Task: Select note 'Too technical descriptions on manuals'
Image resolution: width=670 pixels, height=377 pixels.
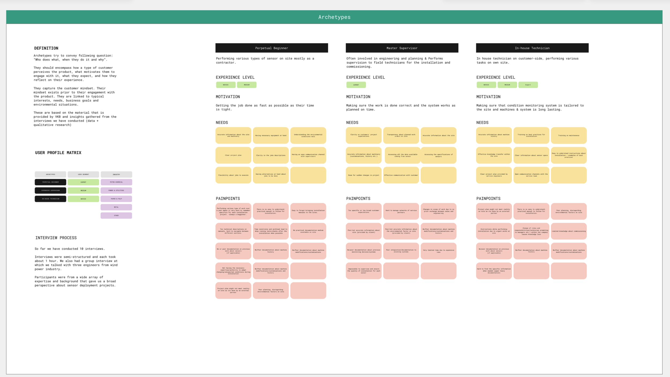Action: [233, 231]
